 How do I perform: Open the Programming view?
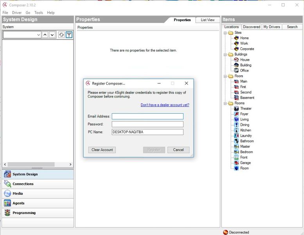click(x=38, y=213)
